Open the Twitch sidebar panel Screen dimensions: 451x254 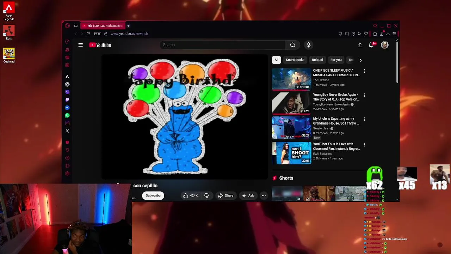point(67,100)
